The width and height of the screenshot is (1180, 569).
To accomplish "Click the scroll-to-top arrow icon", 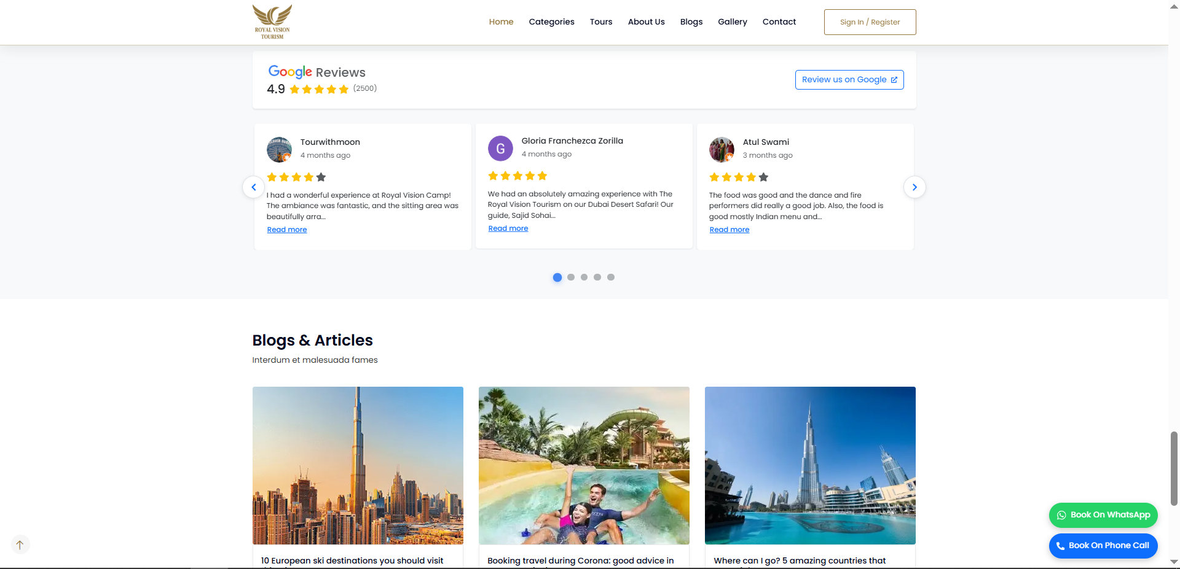I will [20, 544].
